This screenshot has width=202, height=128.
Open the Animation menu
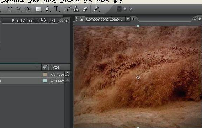70,1
